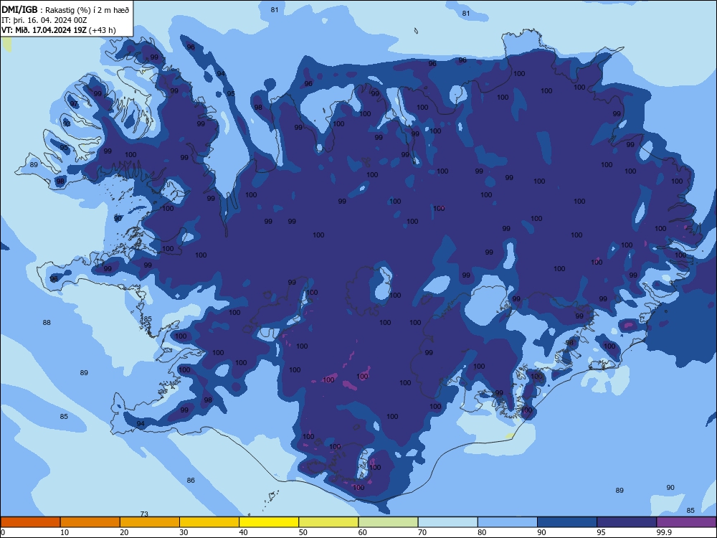Click the humidity value '86' over the sea
The width and height of the screenshot is (717, 538).
[191, 481]
